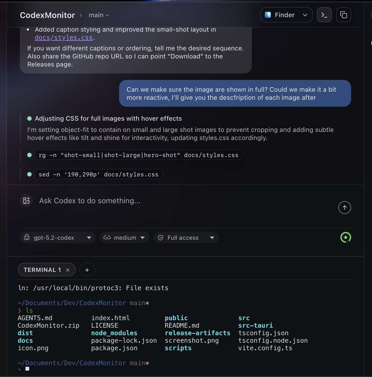This screenshot has width=372, height=377.
Task: Open the Finder selector dropdown
Action: (305, 15)
